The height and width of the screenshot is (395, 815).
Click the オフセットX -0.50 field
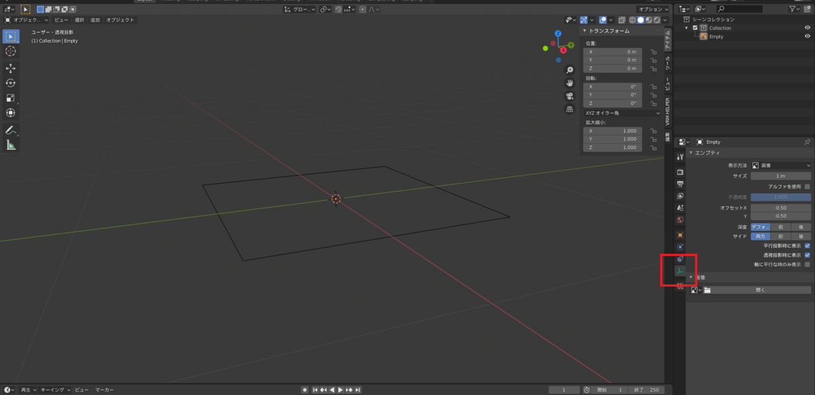coord(781,208)
